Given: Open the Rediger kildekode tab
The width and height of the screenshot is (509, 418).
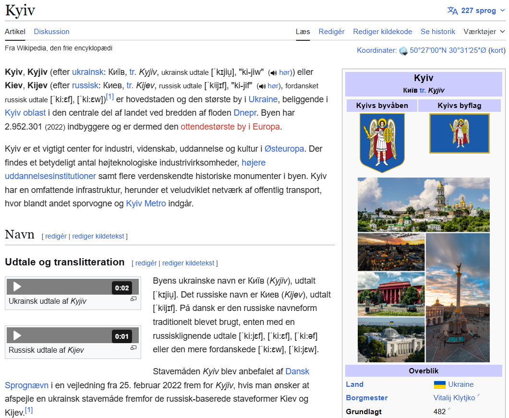Looking at the screenshot, I should click(x=382, y=32).
